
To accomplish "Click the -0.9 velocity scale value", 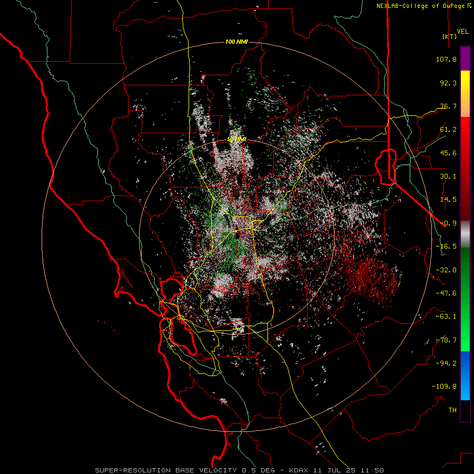I will click(x=448, y=223).
